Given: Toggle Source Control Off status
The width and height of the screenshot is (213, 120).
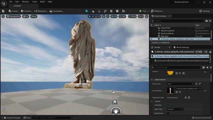Looking at the screenshot, I should [x=201, y=118].
